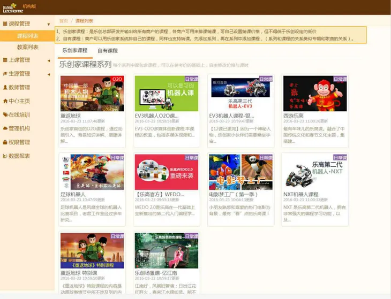Click the 教师管理 person icon
Image resolution: width=391 pixels, height=299 pixels.
coord(5,87)
